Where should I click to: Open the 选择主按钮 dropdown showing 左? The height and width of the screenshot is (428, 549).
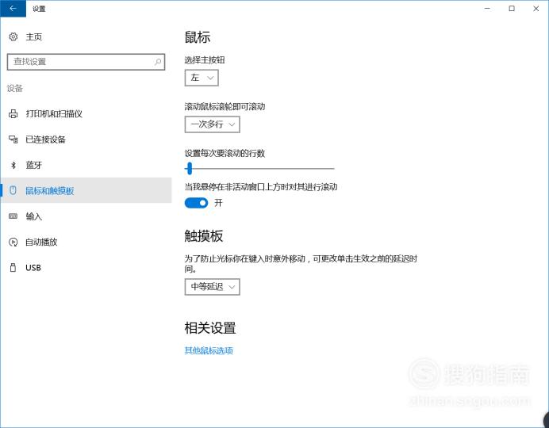coord(202,78)
